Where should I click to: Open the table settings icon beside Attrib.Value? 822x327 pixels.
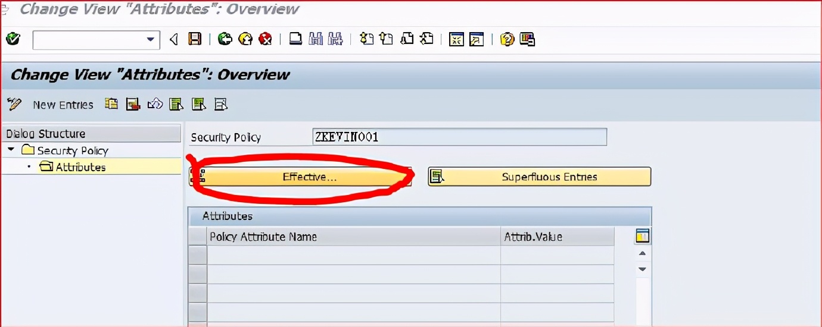(x=642, y=236)
